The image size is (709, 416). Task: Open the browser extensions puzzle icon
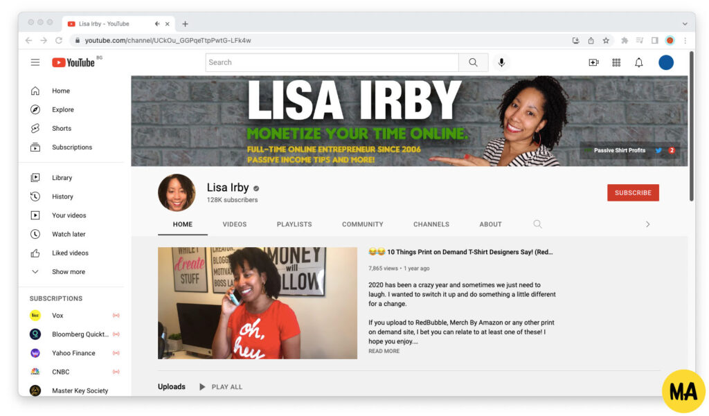click(x=625, y=40)
